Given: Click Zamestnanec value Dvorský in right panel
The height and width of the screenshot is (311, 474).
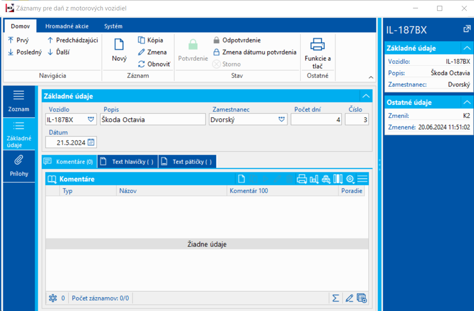Looking at the screenshot, I should [x=459, y=85].
